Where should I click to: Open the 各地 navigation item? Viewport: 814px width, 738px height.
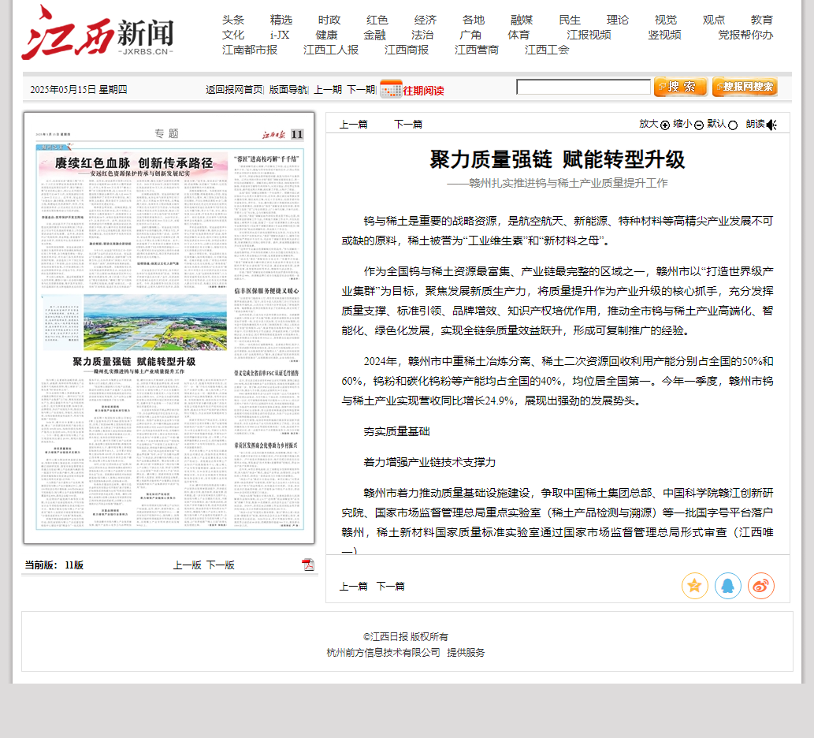pyautogui.click(x=474, y=20)
